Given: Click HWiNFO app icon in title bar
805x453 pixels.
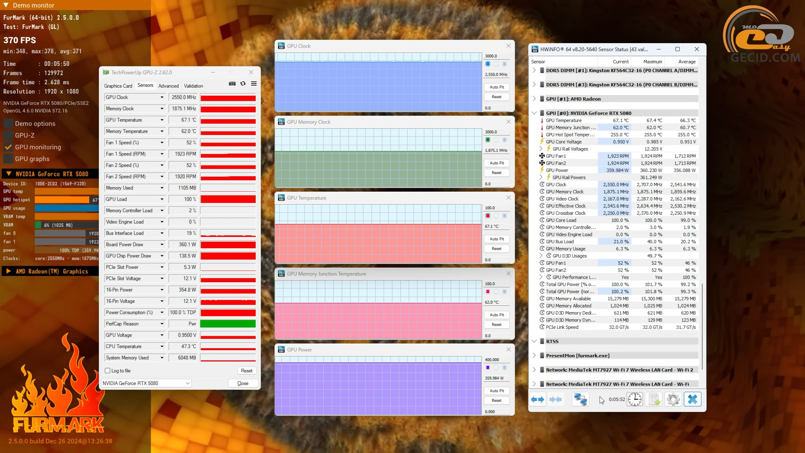Looking at the screenshot, I should click(x=535, y=49).
